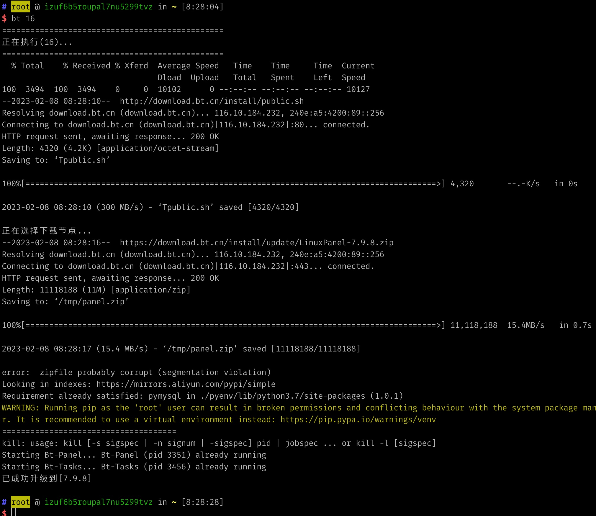
Task: Click the 'bt 16' command text
Action: pyautogui.click(x=23, y=19)
